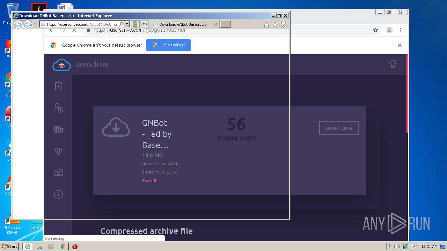Select the 'Download GNBot Baseult zip' IE tab
Viewport: 447px width, 251px height.
183,24
